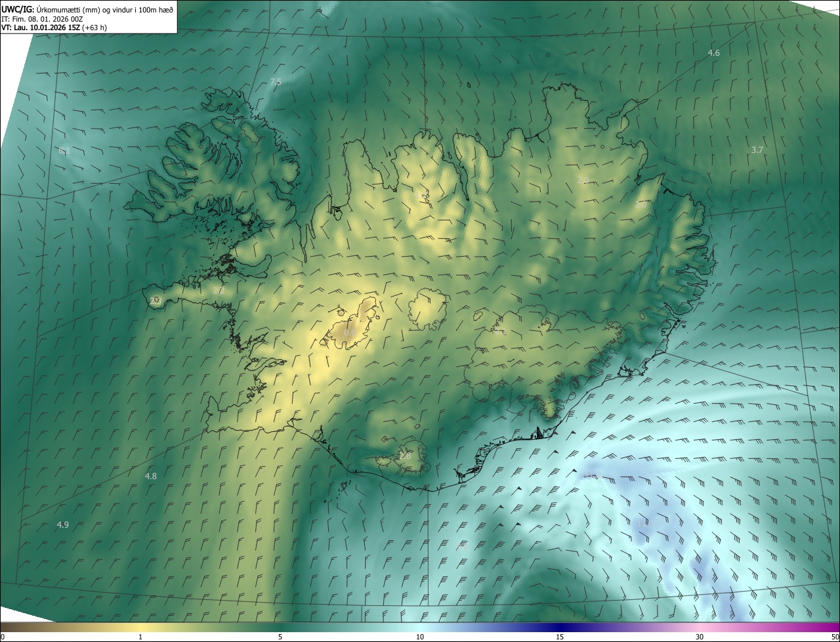
Task: Click the 5 tick label on the color scale
Action: point(280,637)
